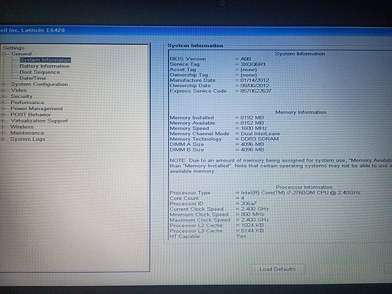The height and width of the screenshot is (294, 392).
Task: Expand the System Configuration node
Action: (3, 85)
